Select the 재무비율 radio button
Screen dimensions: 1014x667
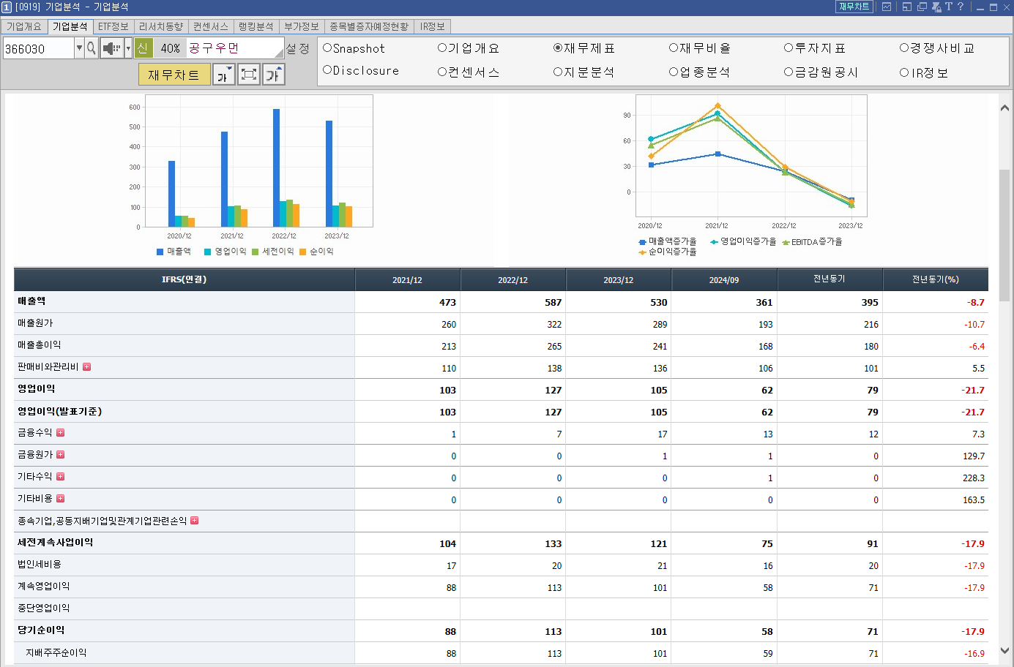674,48
